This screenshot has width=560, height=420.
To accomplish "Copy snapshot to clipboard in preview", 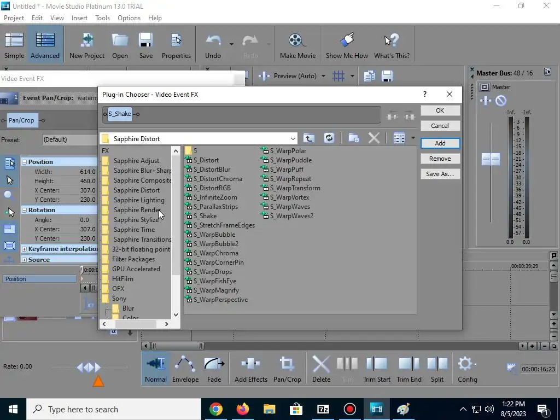I will coord(369,75).
